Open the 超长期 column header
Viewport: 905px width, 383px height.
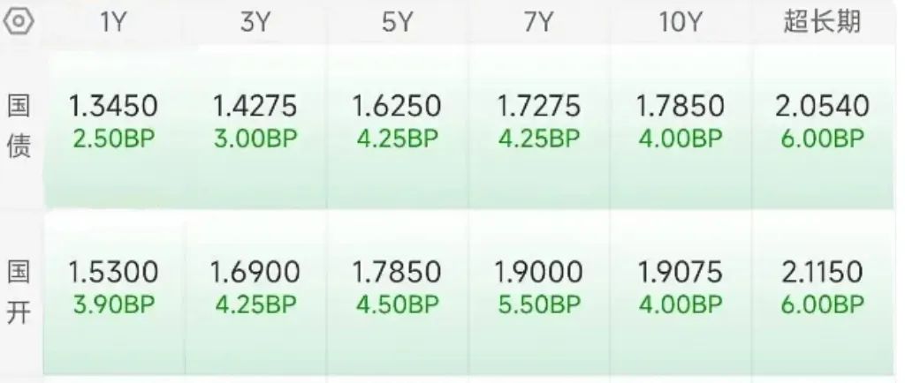pos(821,23)
